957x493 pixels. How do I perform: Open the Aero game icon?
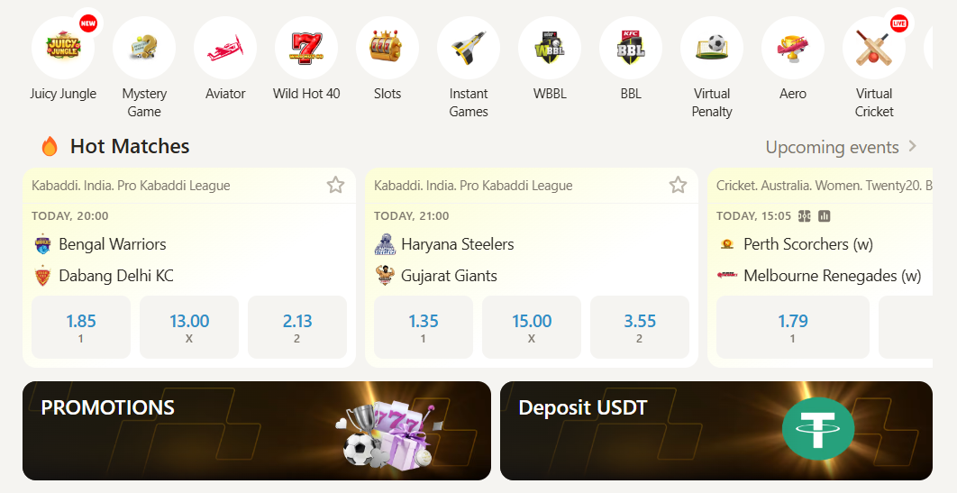coord(793,48)
